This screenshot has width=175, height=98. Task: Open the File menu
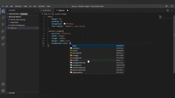[x=7, y=6]
